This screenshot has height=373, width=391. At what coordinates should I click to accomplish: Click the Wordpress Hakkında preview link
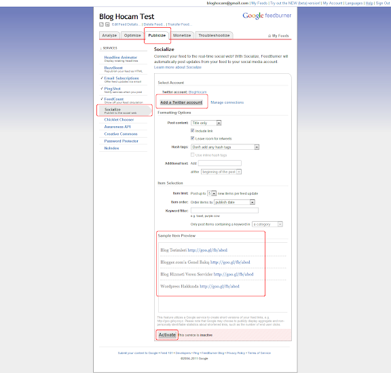coord(219,286)
